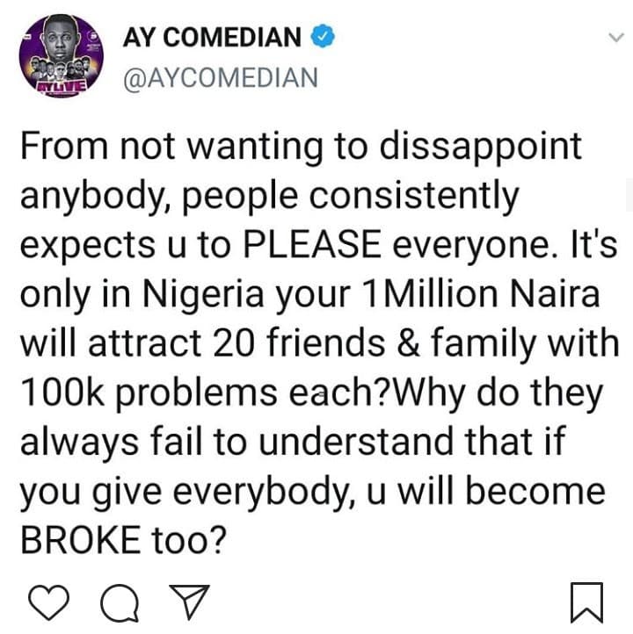Like the post with the heart icon
This screenshot has height=634, width=633.
pyautogui.click(x=48, y=602)
